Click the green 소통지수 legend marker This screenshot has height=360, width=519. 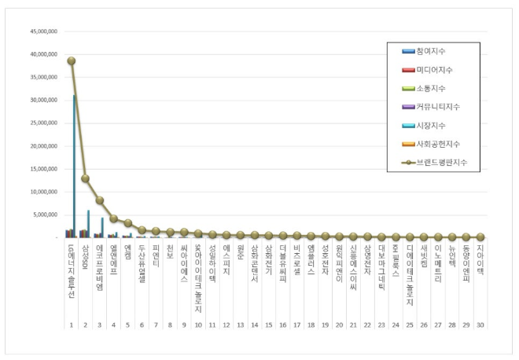[409, 88]
